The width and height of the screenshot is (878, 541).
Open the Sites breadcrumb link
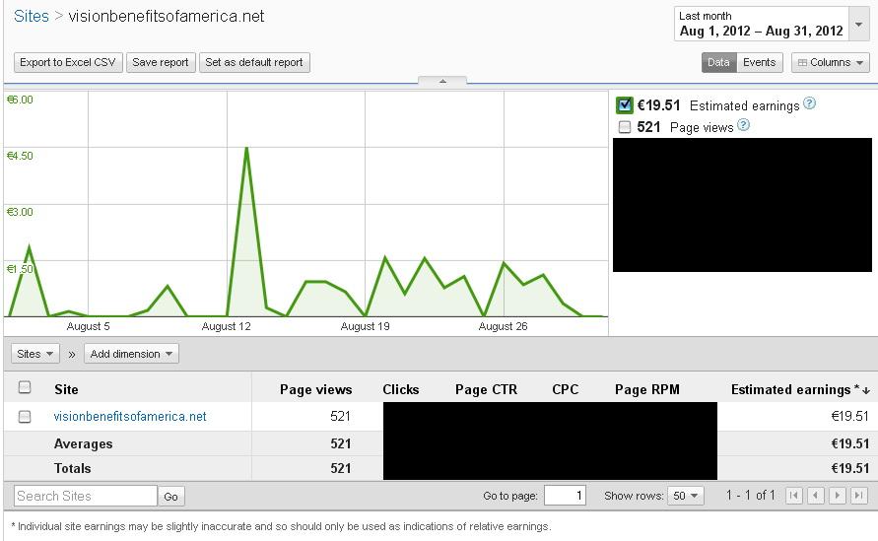point(32,16)
